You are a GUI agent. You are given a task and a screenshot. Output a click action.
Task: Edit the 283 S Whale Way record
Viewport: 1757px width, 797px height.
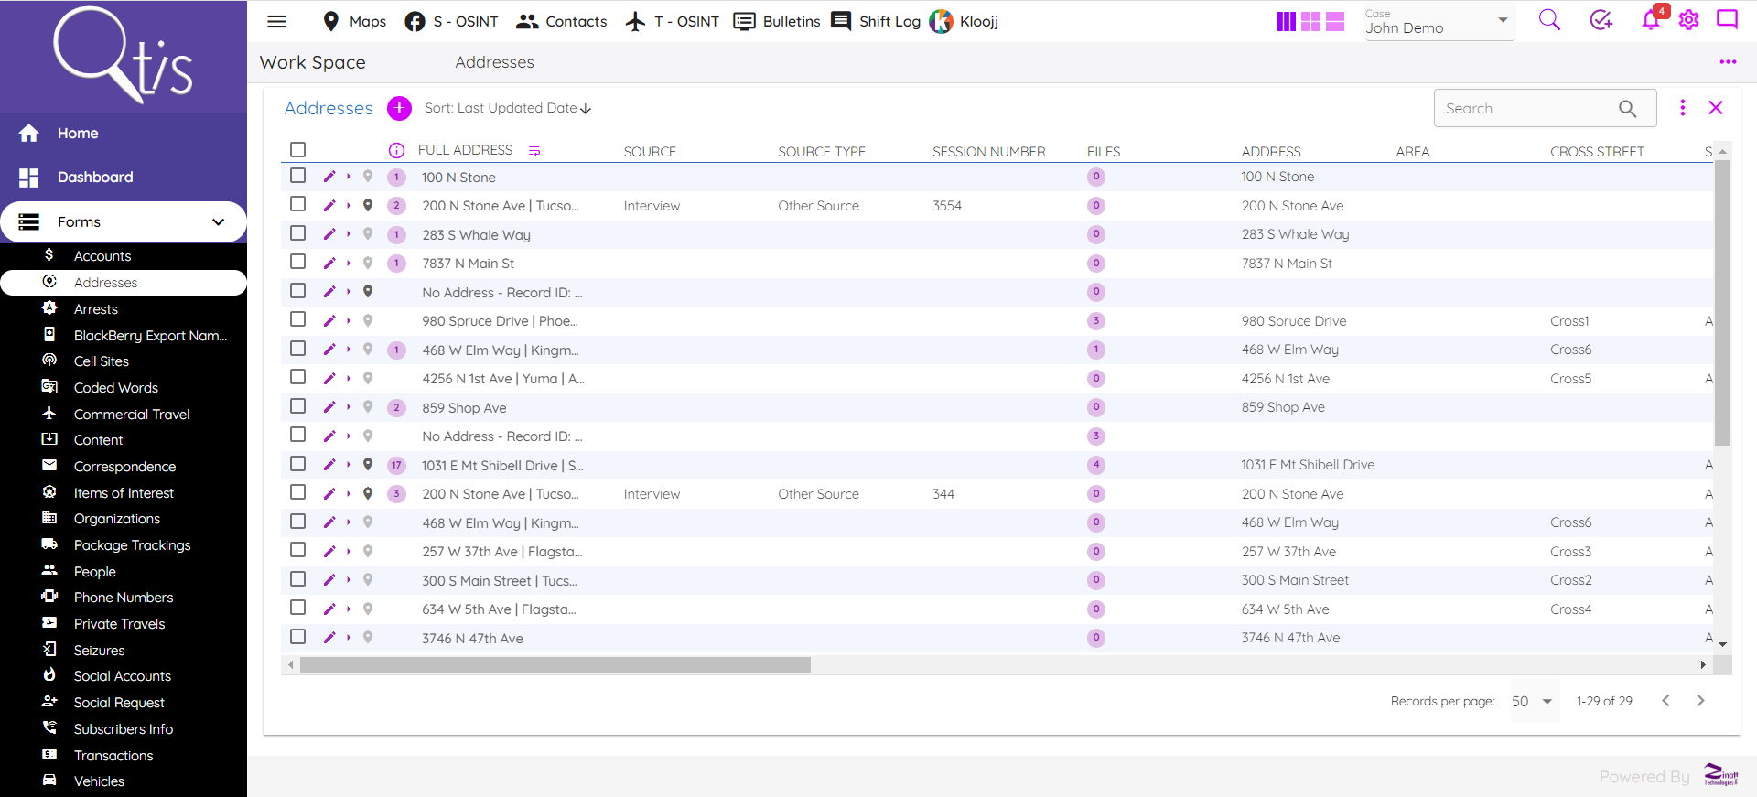click(329, 234)
